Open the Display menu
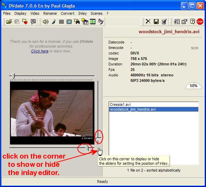The width and height of the screenshot is (206, 187). (x=20, y=13)
